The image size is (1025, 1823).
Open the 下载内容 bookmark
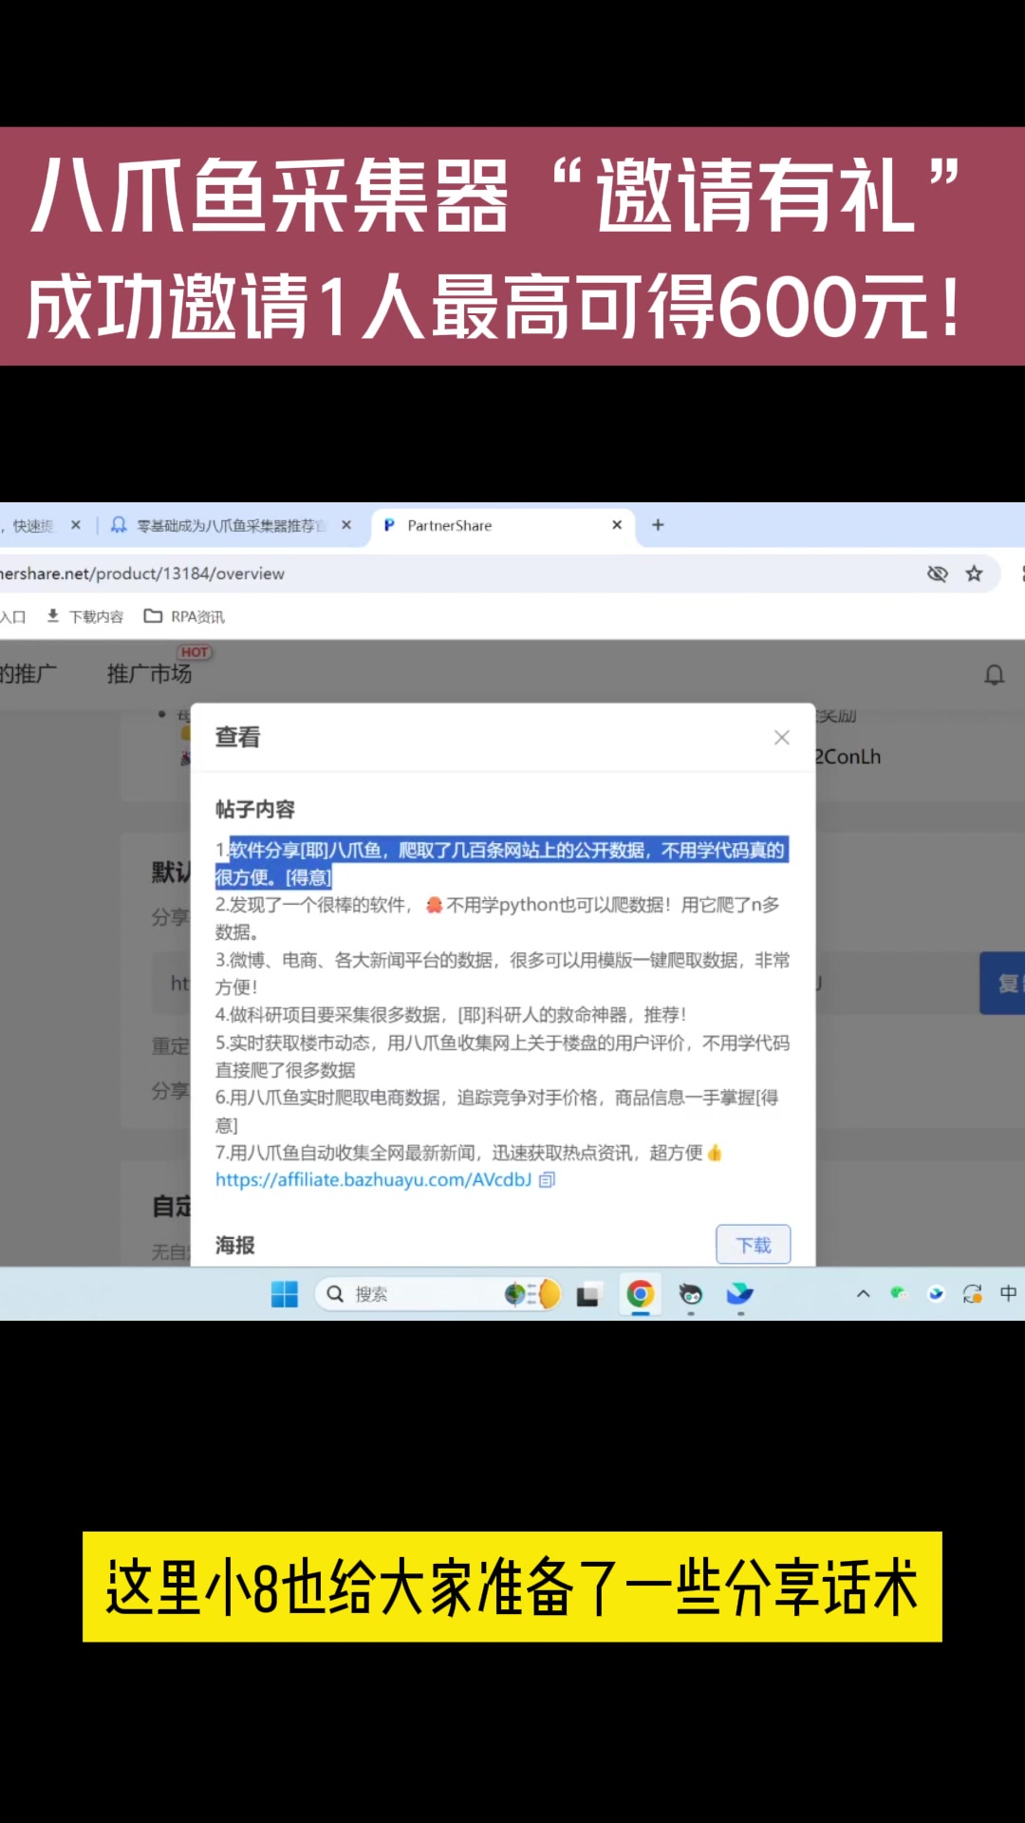click(x=85, y=616)
